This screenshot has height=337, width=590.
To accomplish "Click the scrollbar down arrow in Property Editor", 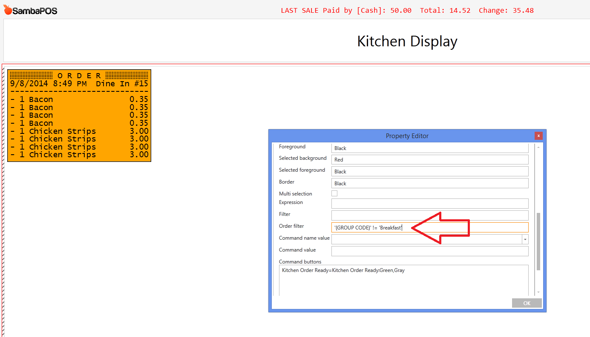I will pyautogui.click(x=538, y=292).
